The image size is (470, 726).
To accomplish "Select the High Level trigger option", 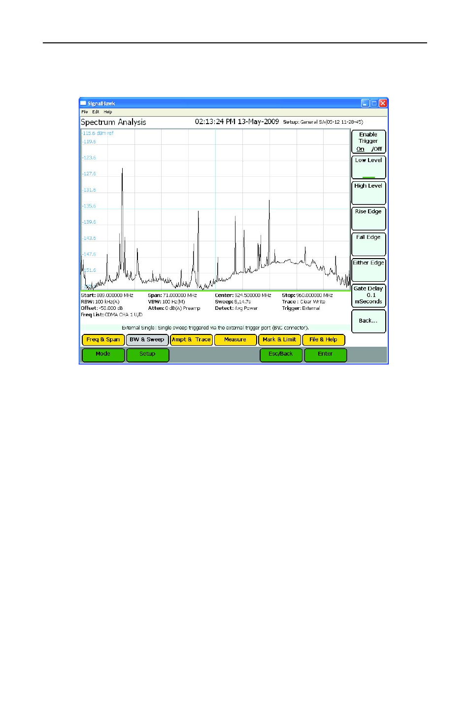I will pos(368,193).
